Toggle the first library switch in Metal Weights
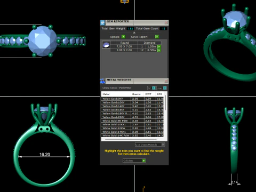Image resolution: width=256 pixels, height=192 pixels. pos(154,88)
